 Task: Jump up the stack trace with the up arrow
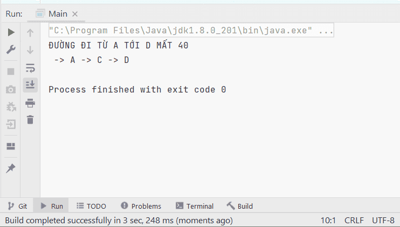point(30,33)
